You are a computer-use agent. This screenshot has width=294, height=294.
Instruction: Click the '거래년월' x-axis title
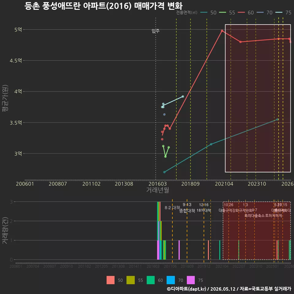point(157,190)
